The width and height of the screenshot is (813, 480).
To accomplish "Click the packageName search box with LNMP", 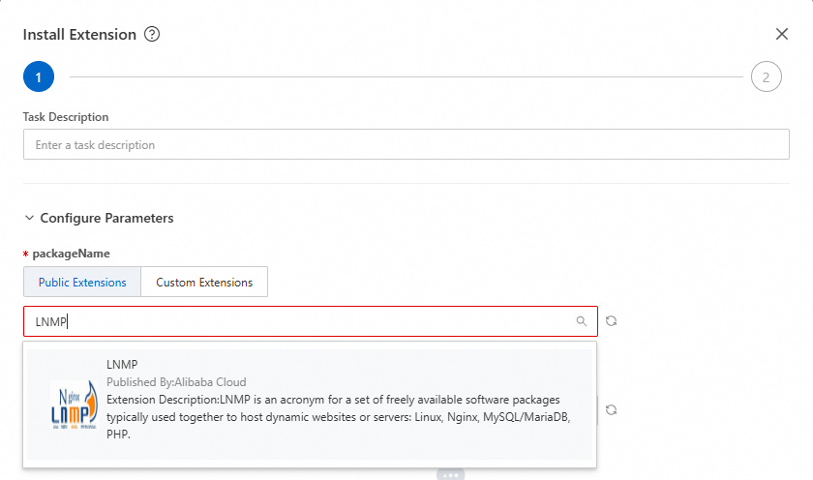I will (310, 321).
